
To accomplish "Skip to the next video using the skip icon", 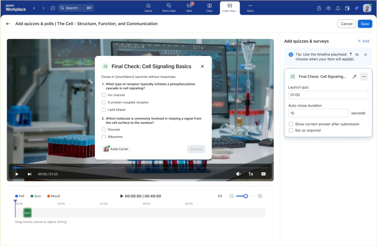I will point(30,174).
